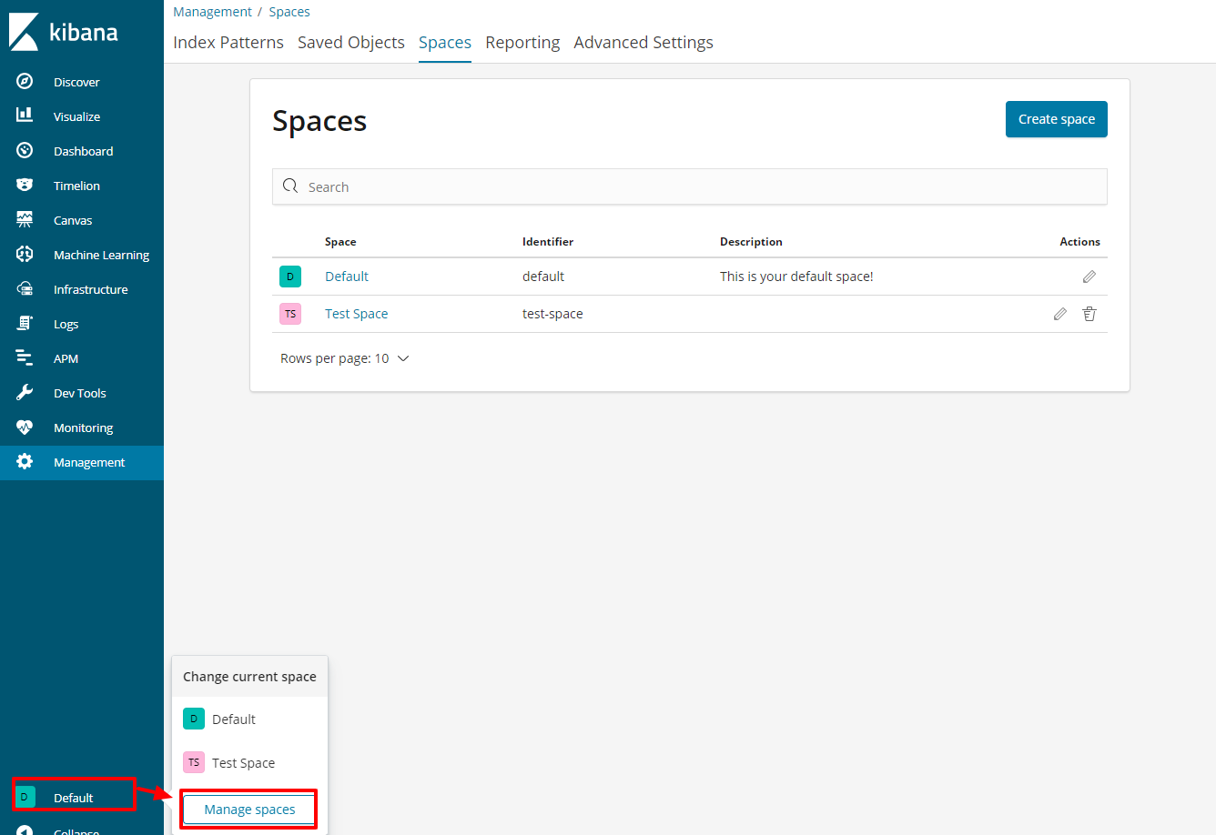Click Default space avatar in table

(290, 277)
